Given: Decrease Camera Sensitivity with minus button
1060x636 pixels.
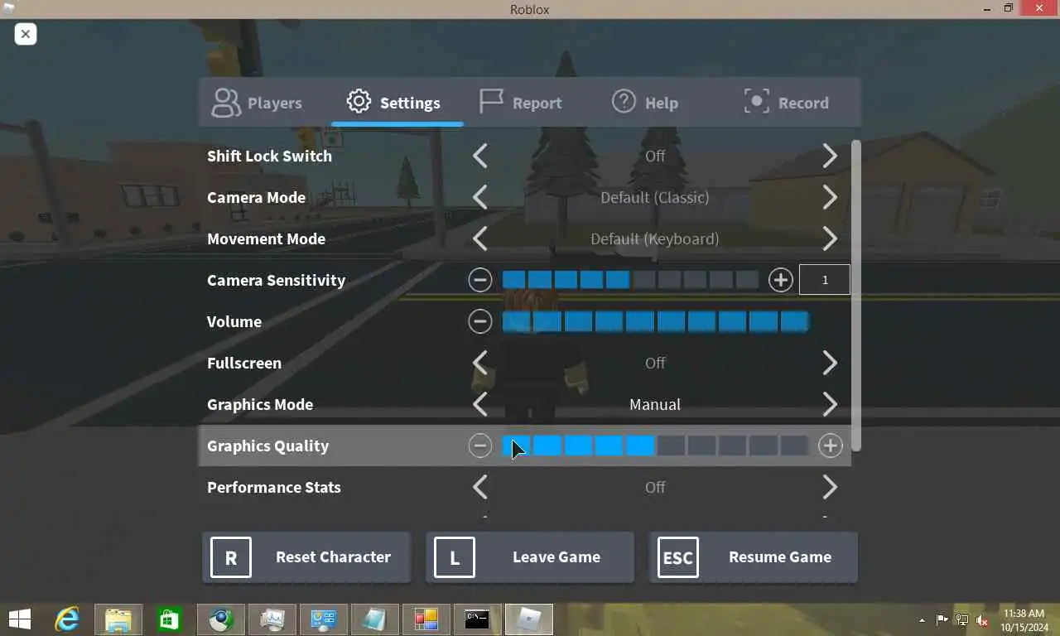Looking at the screenshot, I should (480, 280).
